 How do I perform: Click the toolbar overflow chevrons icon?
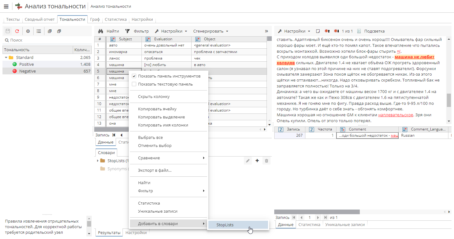tap(266, 31)
